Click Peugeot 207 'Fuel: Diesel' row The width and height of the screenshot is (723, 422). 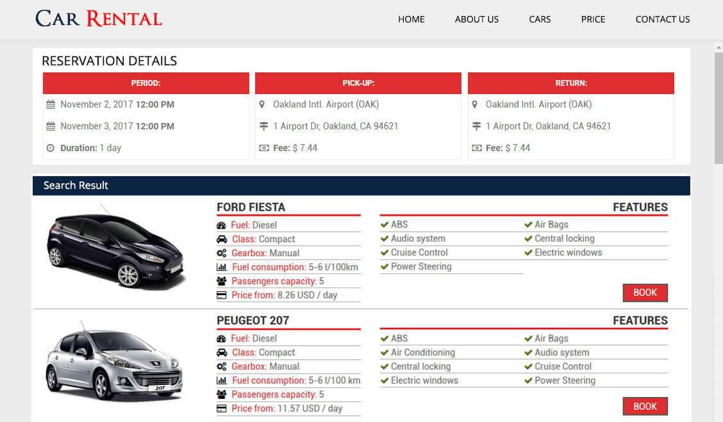288,339
